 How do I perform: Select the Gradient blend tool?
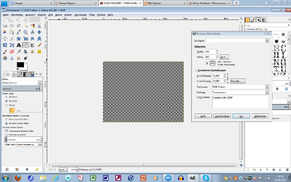(32, 45)
